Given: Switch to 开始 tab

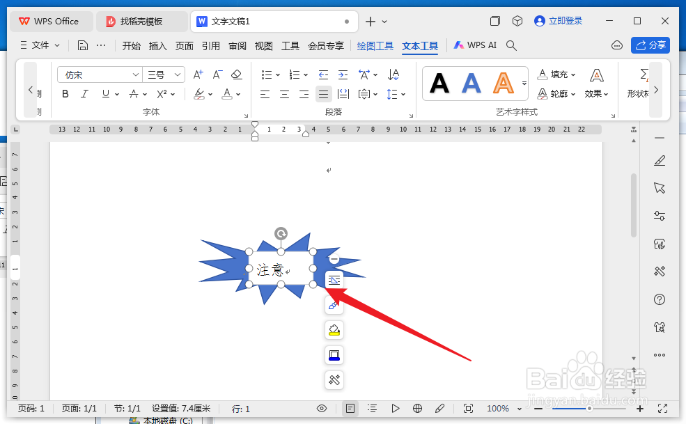Looking at the screenshot, I should [x=131, y=45].
